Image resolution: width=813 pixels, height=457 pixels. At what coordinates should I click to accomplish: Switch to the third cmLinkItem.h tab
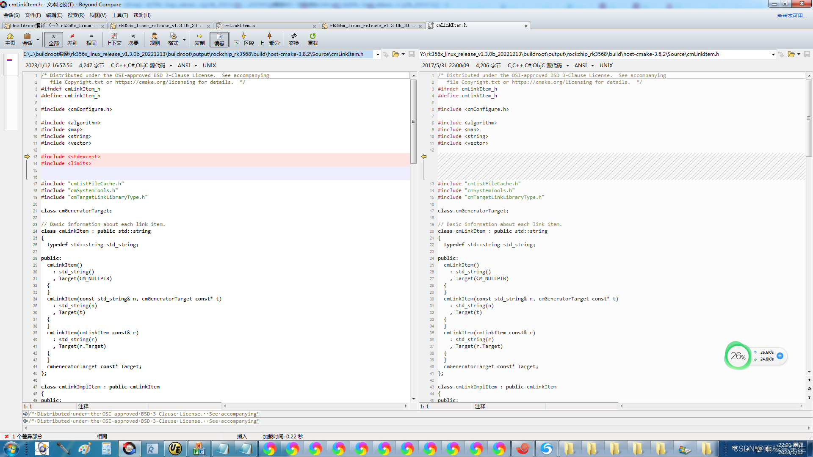click(240, 26)
